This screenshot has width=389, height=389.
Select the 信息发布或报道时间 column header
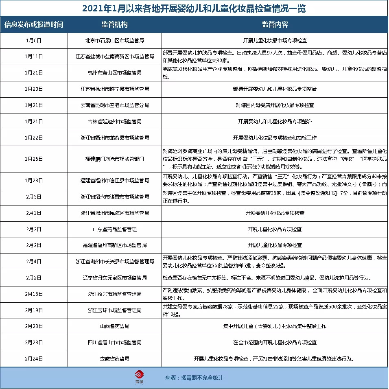[34, 24]
